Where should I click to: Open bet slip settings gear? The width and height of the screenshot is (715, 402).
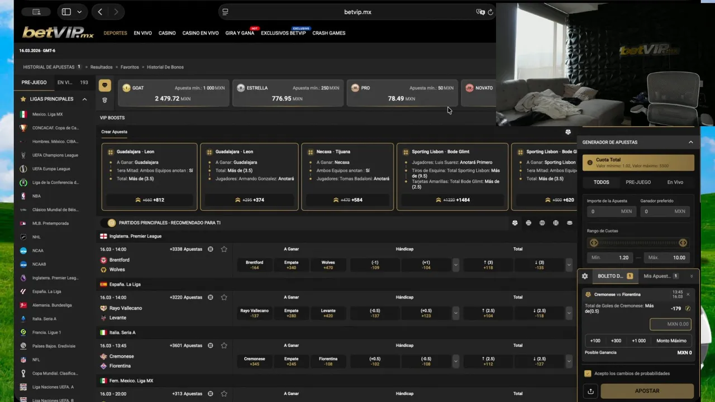pyautogui.click(x=585, y=276)
